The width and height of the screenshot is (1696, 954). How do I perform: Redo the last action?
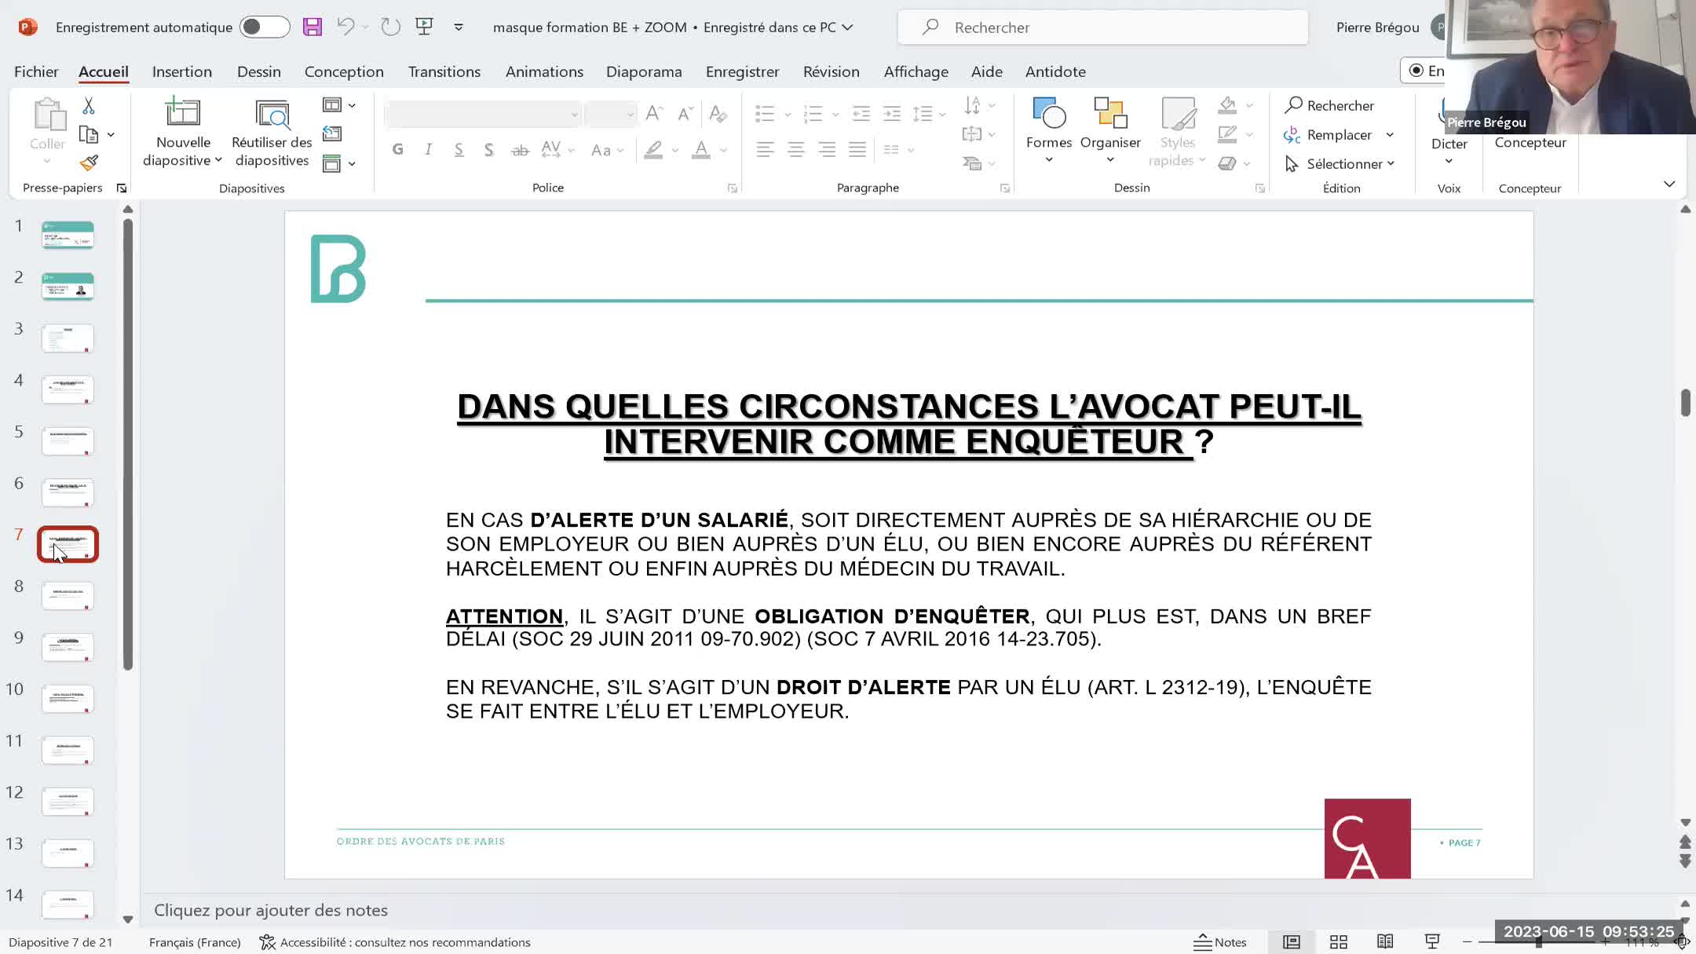pos(390,27)
